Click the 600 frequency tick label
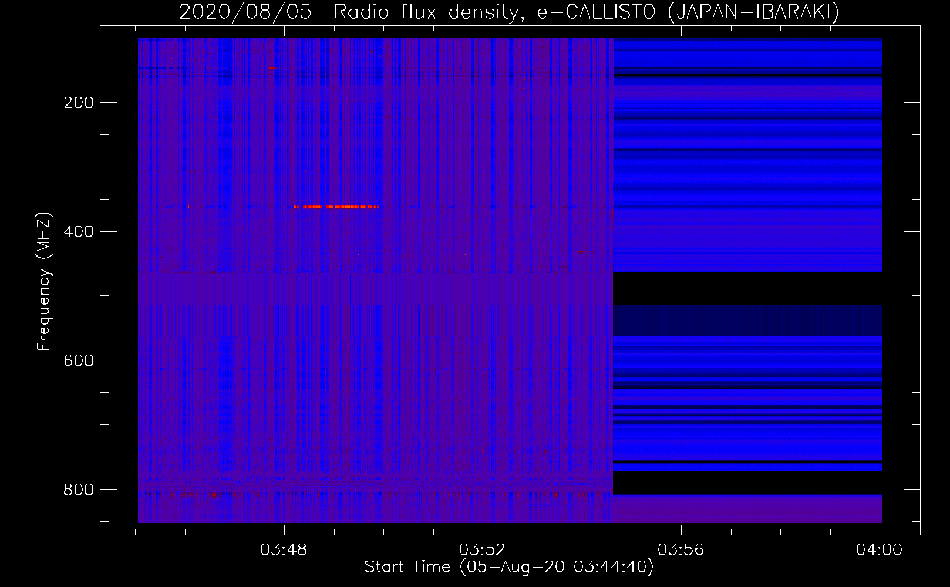 tap(79, 360)
